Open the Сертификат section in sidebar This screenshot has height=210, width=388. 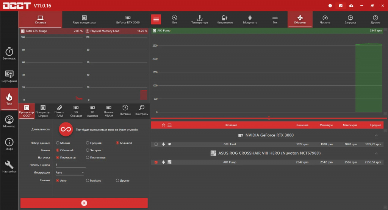[x=9, y=76]
